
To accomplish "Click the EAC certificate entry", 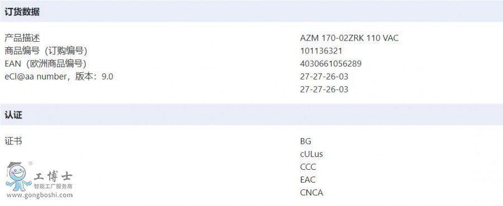I will [308, 180].
